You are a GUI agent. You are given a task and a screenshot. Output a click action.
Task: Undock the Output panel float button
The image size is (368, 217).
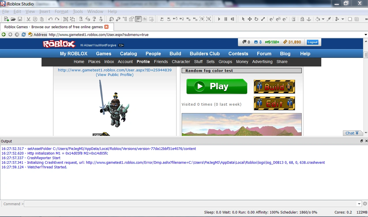[x=362, y=141]
